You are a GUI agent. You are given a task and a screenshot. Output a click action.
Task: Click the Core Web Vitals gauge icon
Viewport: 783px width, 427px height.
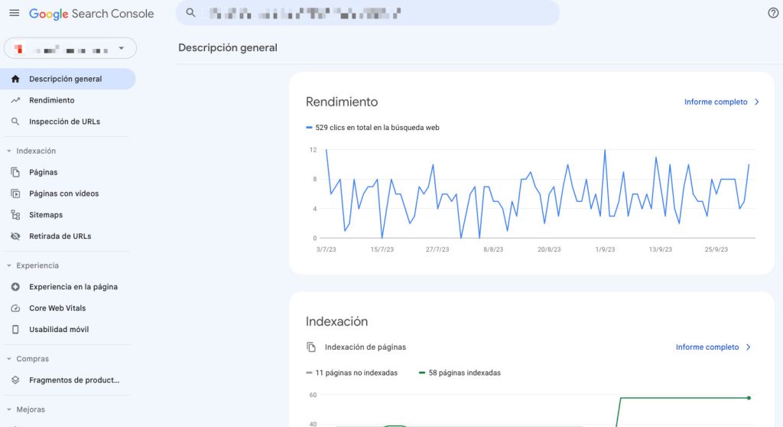click(x=15, y=308)
